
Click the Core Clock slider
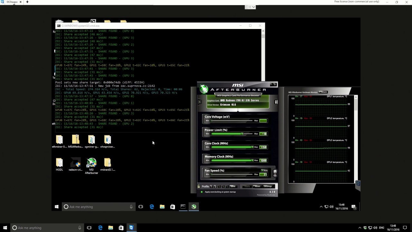pyautogui.click(x=232, y=147)
